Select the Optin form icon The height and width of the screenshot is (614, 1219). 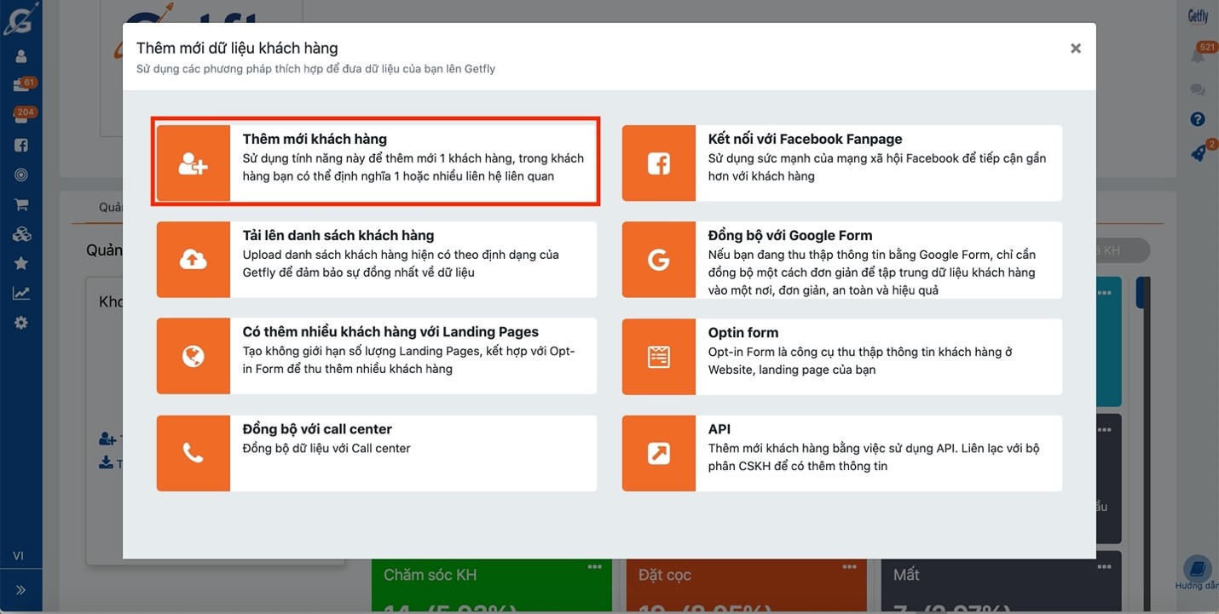tap(658, 357)
